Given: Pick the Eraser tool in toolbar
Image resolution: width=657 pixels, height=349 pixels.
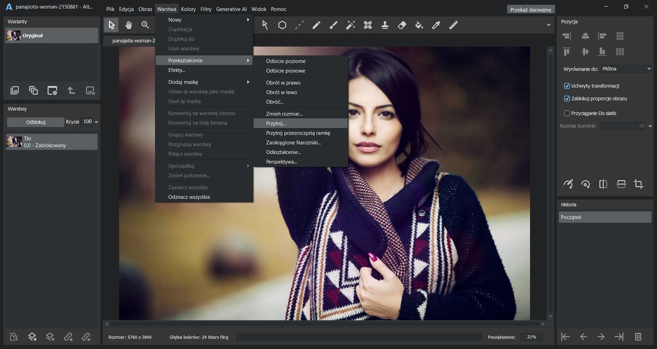Looking at the screenshot, I should [x=402, y=25].
